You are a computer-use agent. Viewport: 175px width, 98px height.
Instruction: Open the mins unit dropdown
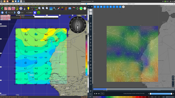tap(31, 13)
